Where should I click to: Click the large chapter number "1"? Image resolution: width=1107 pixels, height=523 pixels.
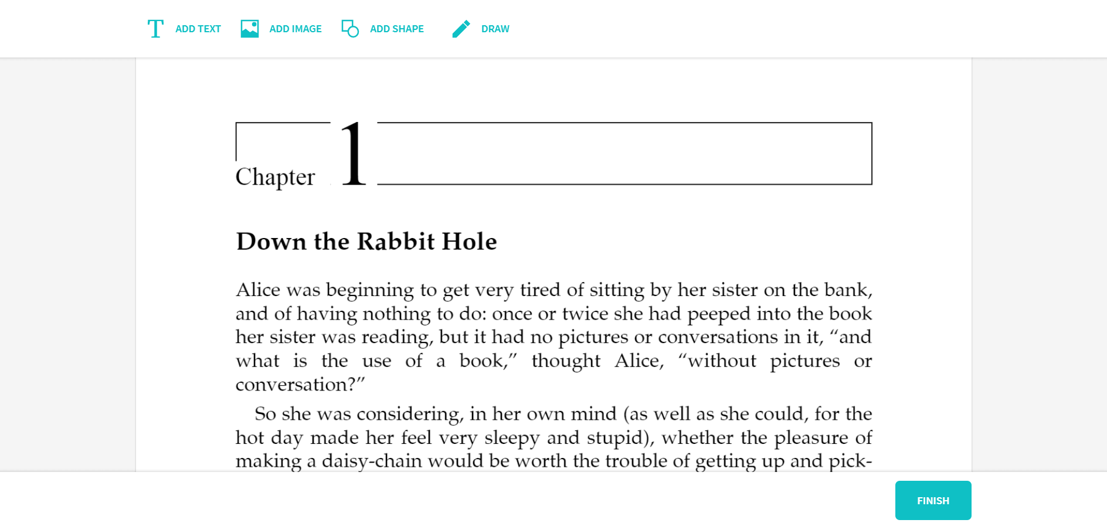(354, 154)
